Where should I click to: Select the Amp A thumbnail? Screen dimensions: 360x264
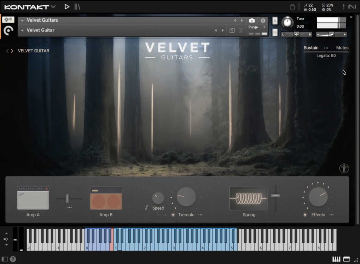[33, 198]
